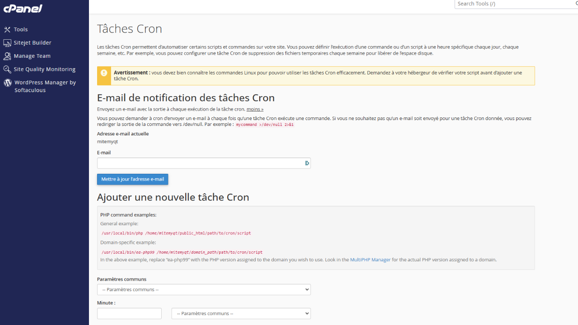Open the Paramètres communs dropdown
The width and height of the screenshot is (578, 325).
coord(204,289)
